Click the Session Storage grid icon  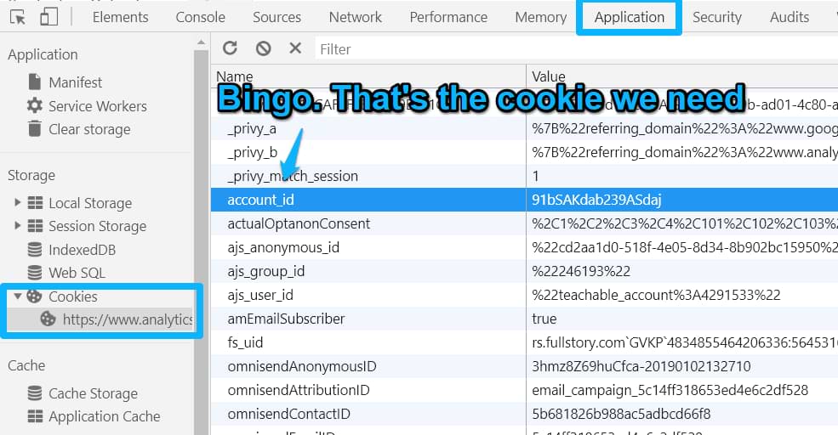35,226
